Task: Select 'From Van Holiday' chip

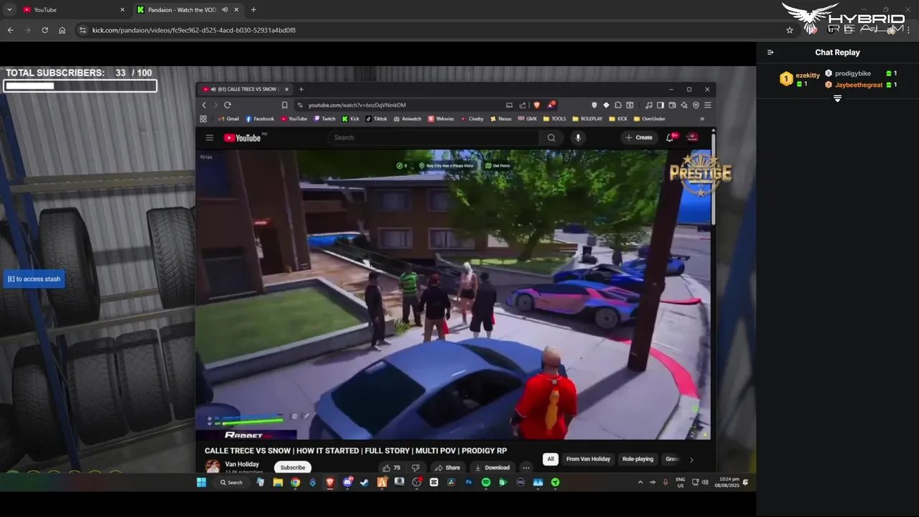Action: click(x=588, y=459)
